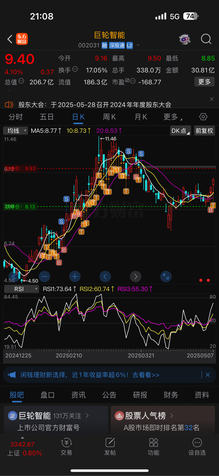The width and height of the screenshot is (219, 476).
Task: Move chart left with arrow button
Action: click(105, 276)
